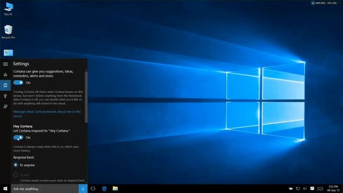The image size is (343, 193).
Task: Open Cortana Reminders lightbulb icon
Action: coord(5,96)
